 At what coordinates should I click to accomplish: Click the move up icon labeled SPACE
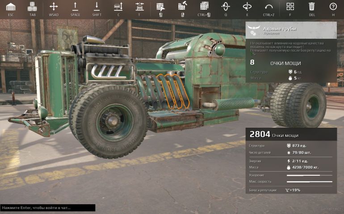[75, 7]
